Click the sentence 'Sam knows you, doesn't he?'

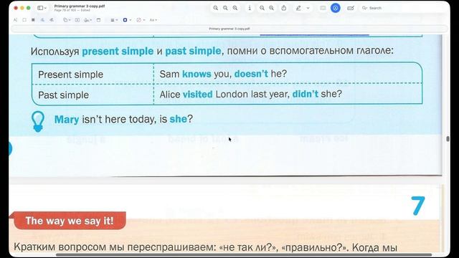click(223, 74)
